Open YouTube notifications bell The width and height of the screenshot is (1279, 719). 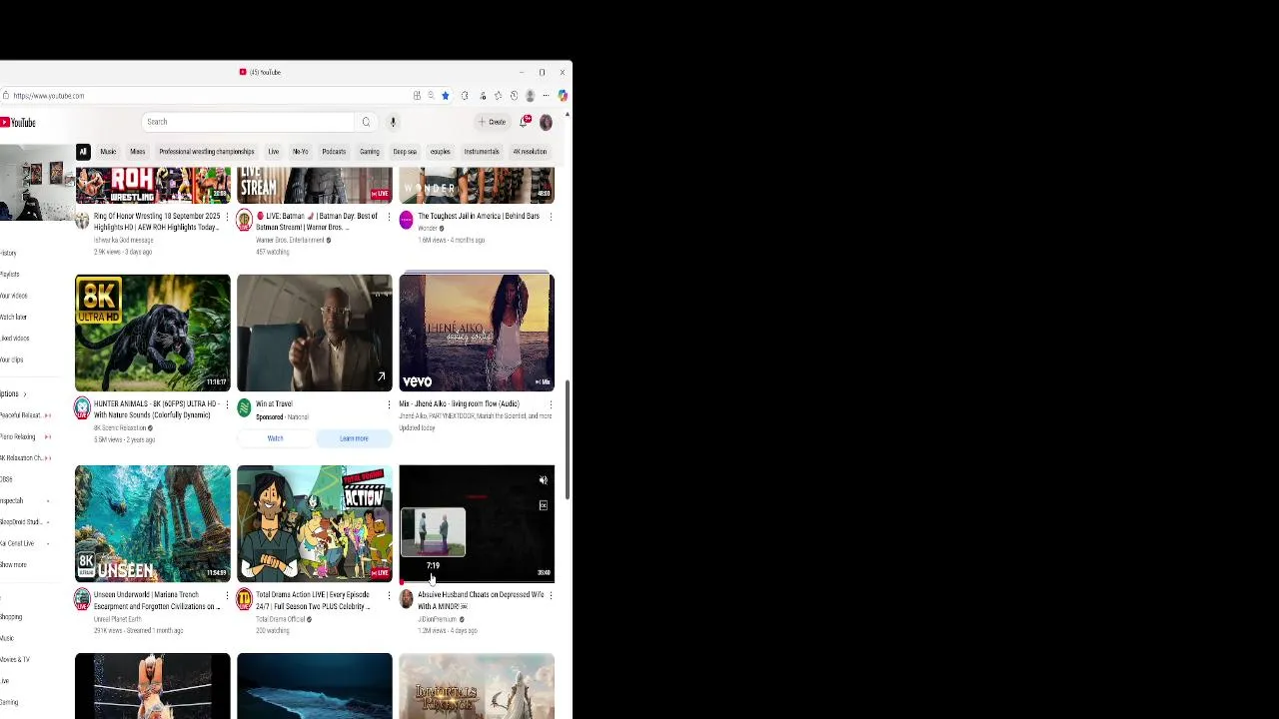(x=524, y=122)
